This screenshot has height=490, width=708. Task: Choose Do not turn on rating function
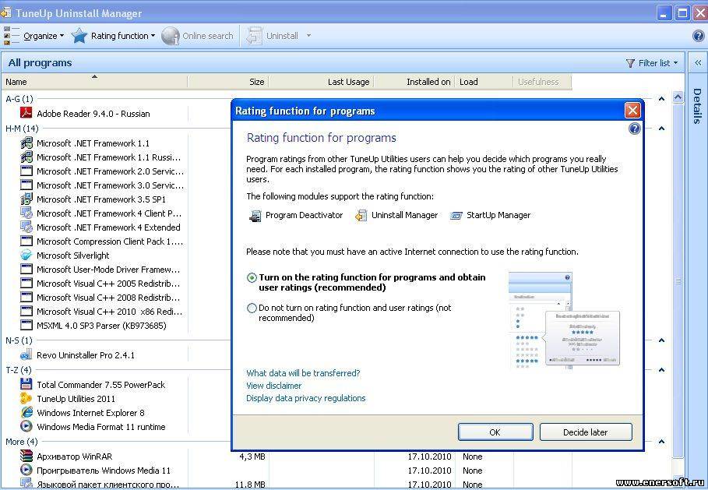coord(252,308)
